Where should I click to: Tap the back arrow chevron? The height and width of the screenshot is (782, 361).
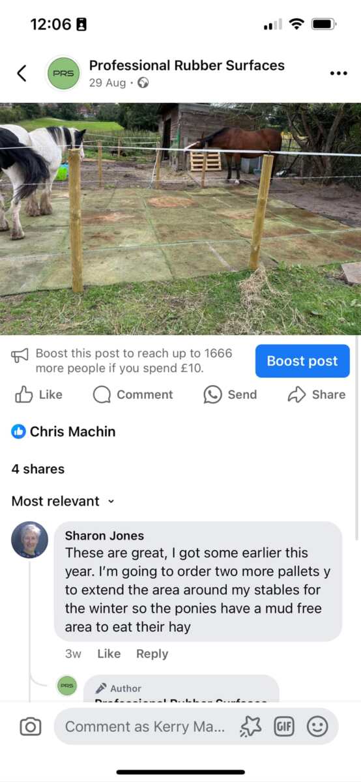pyautogui.click(x=22, y=73)
